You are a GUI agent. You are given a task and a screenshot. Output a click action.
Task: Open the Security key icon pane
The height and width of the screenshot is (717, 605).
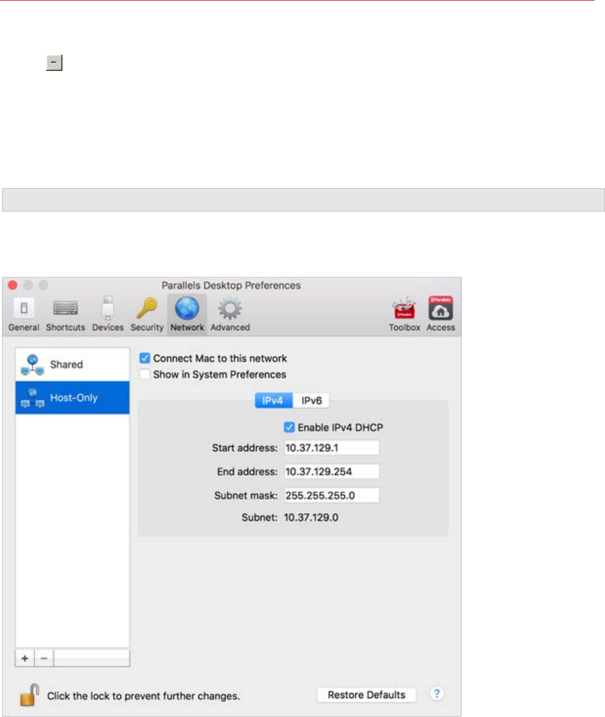tap(147, 315)
